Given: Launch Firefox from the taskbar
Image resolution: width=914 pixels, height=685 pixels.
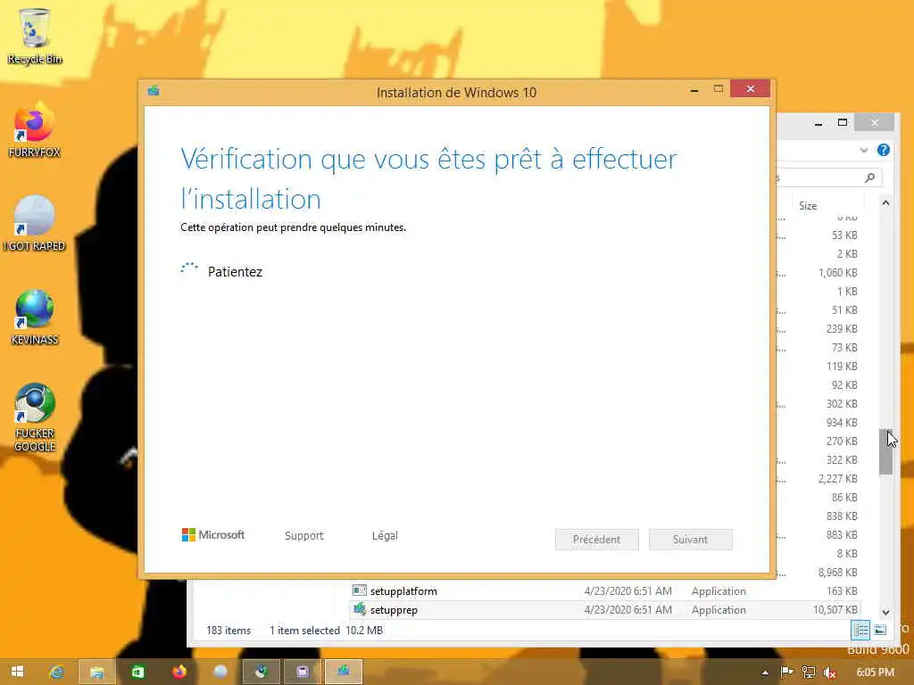Looking at the screenshot, I should 179,672.
